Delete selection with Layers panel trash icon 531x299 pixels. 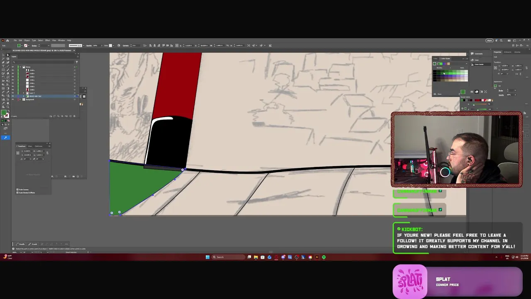[x=74, y=116]
